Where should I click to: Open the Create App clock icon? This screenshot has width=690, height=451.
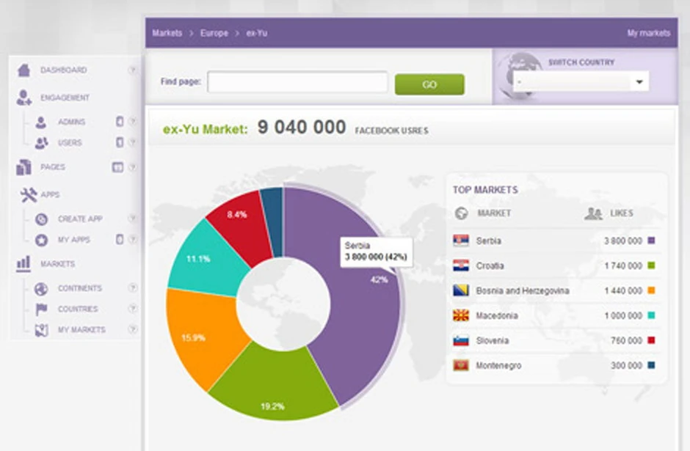click(x=41, y=219)
